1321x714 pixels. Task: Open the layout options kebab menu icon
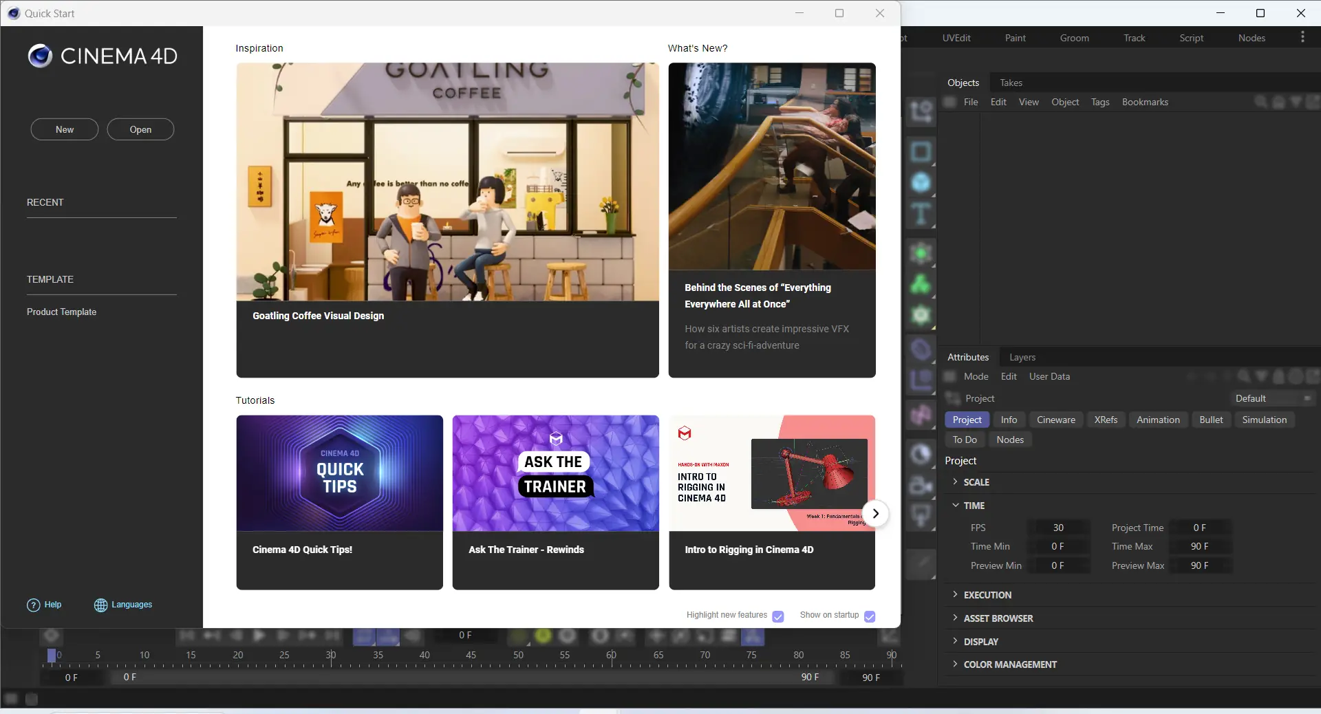click(1302, 37)
